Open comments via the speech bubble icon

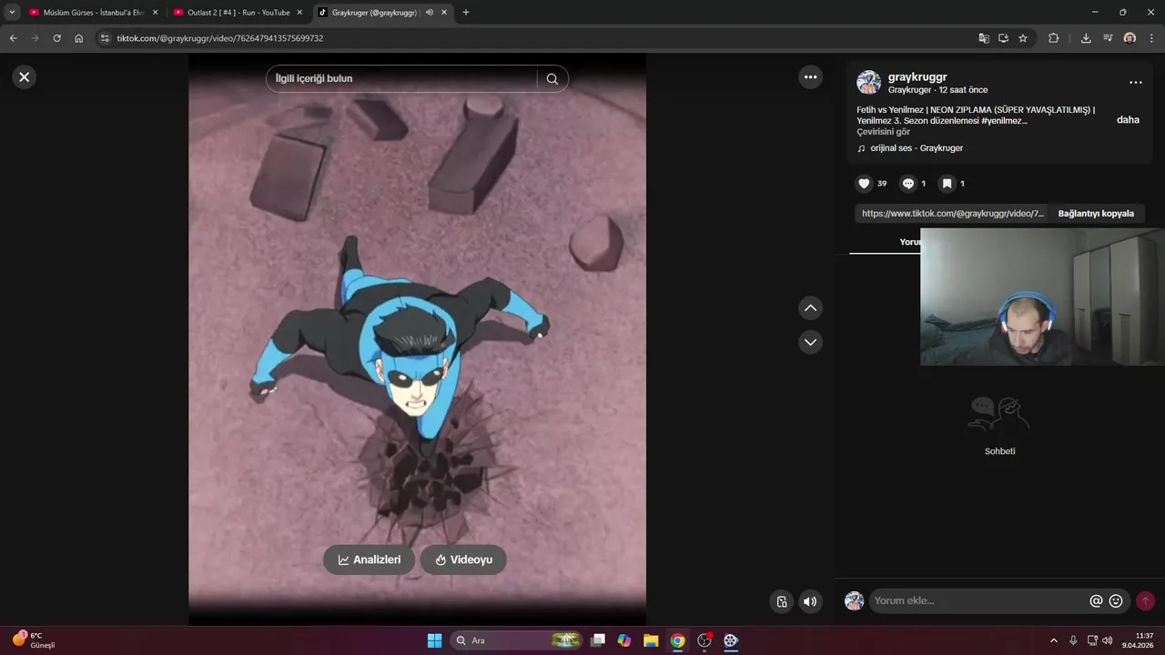(907, 184)
